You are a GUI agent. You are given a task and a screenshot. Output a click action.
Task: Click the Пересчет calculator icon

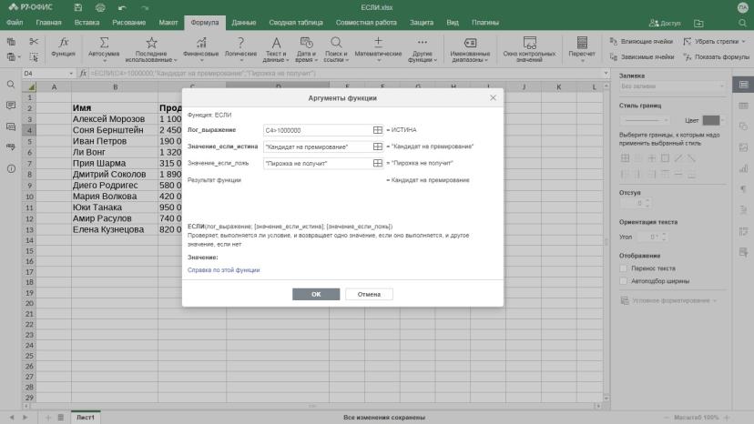[x=582, y=43]
